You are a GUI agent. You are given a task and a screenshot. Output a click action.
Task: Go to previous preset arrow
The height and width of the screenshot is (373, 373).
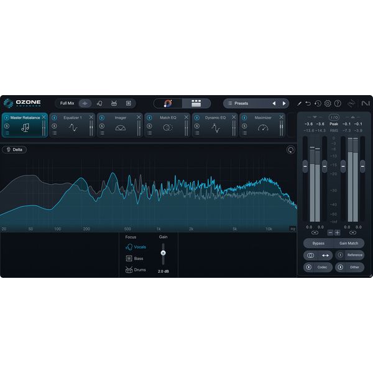274,103
